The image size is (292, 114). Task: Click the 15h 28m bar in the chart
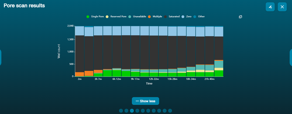173,51
